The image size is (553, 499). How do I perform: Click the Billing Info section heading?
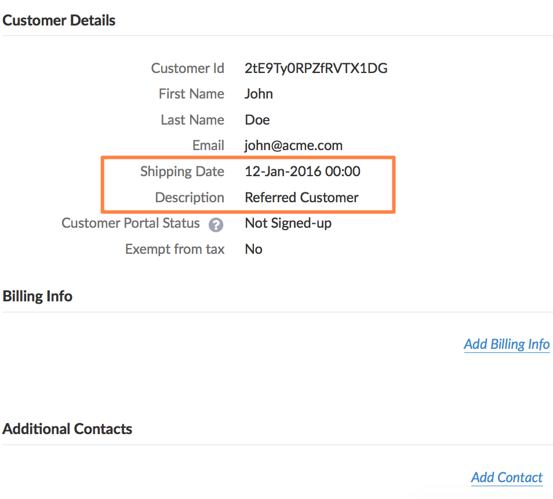(x=38, y=296)
